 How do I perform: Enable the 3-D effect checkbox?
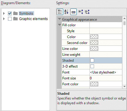pos(92,66)
